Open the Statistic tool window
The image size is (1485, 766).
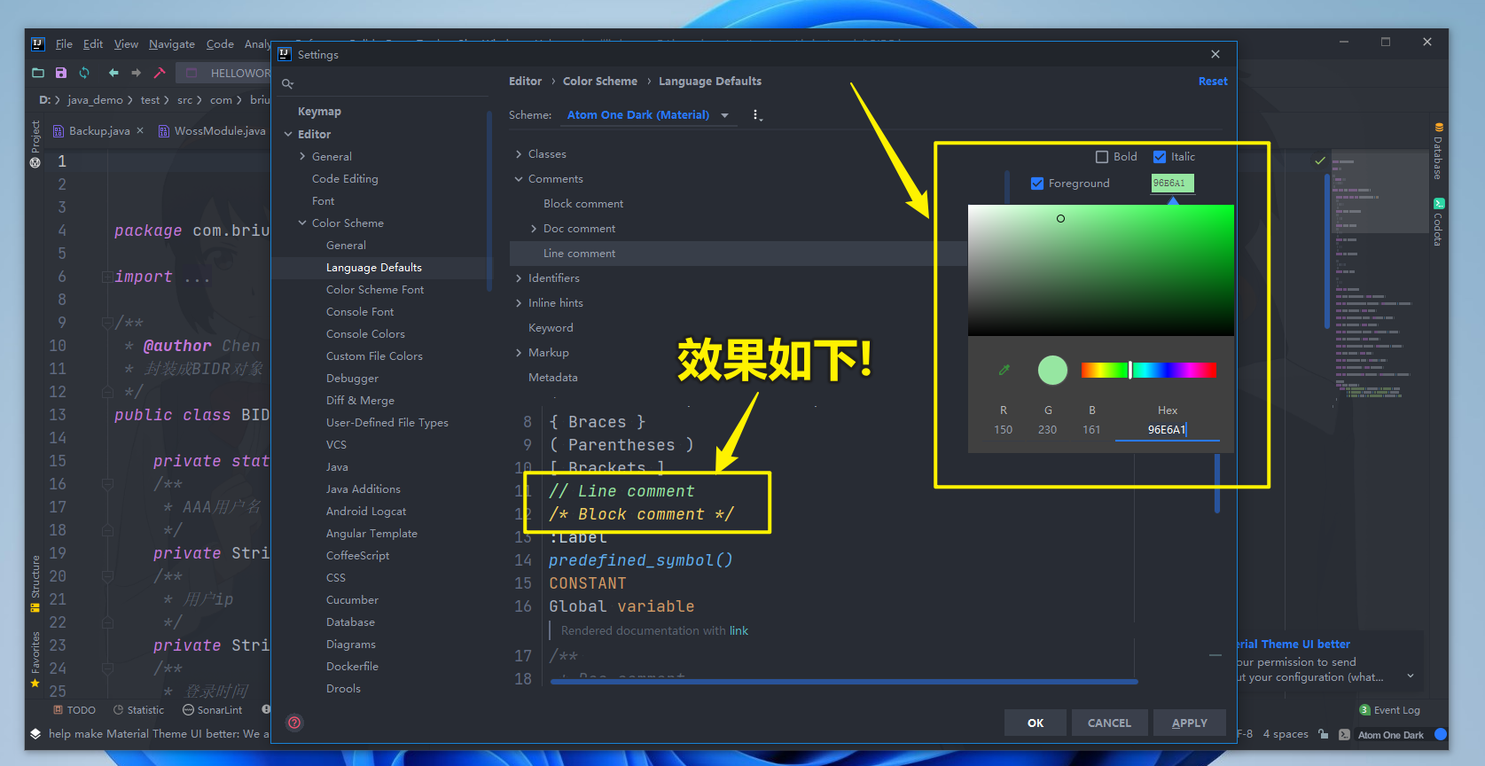138,710
